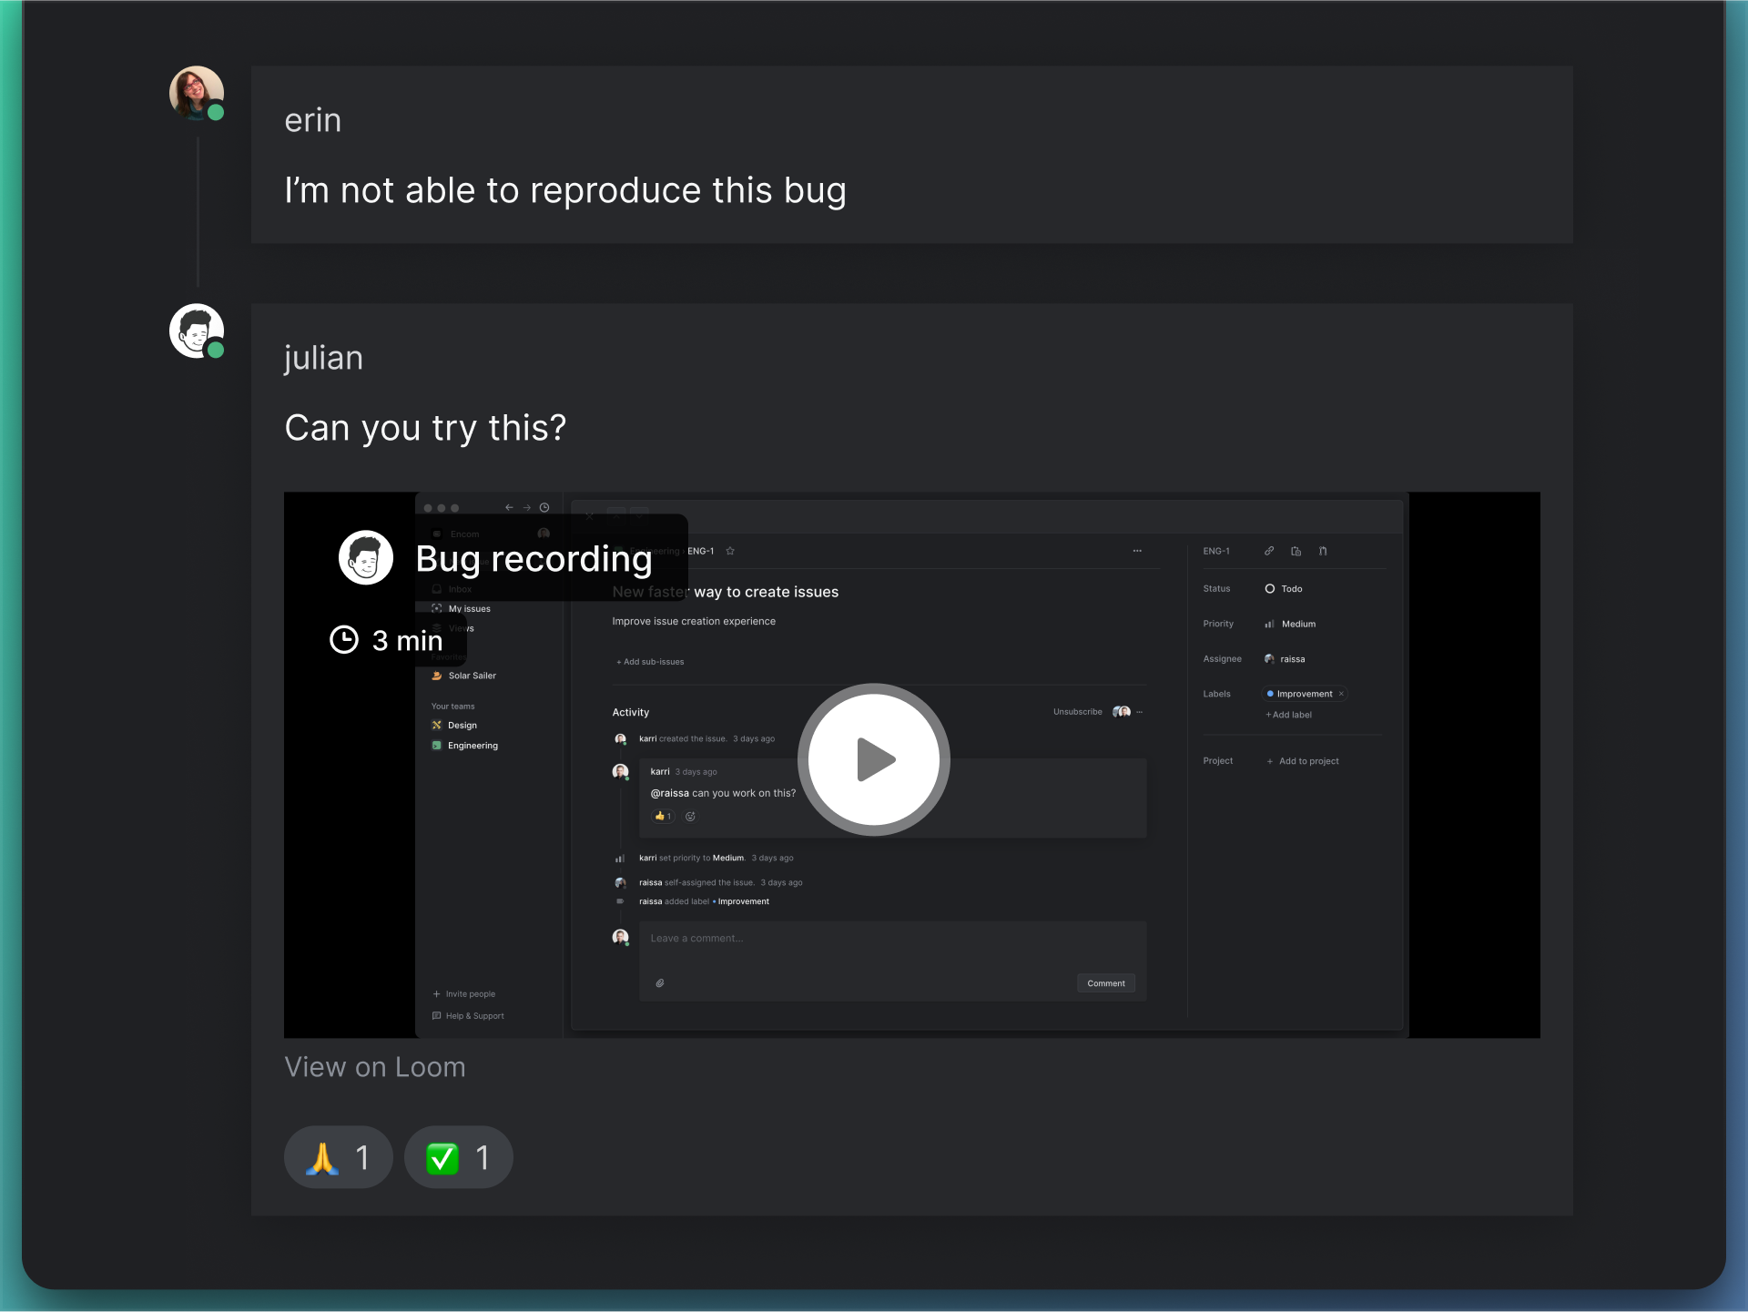Image resolution: width=1748 pixels, height=1312 pixels.
Task: Click julian's profile avatar
Action: tap(196, 331)
